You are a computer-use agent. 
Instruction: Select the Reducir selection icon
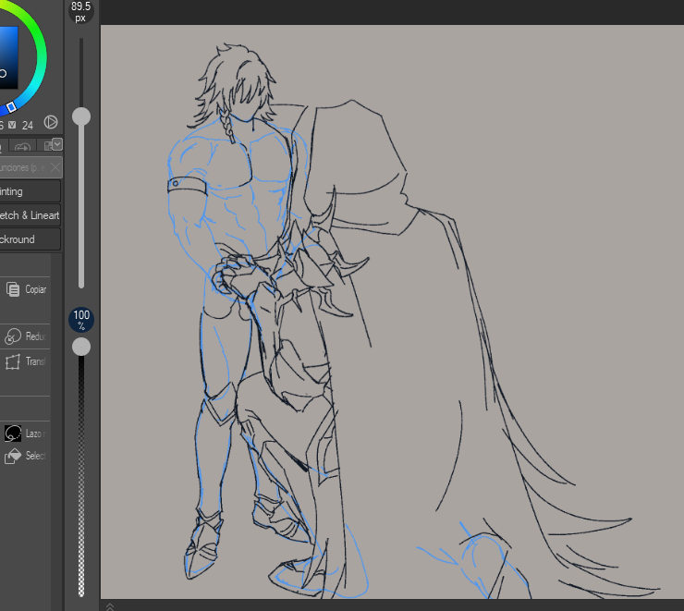tap(13, 336)
